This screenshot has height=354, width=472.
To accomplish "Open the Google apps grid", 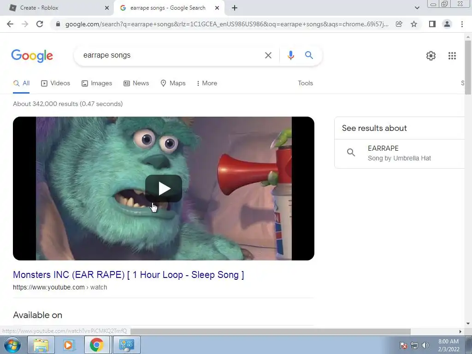I will [x=452, y=56].
